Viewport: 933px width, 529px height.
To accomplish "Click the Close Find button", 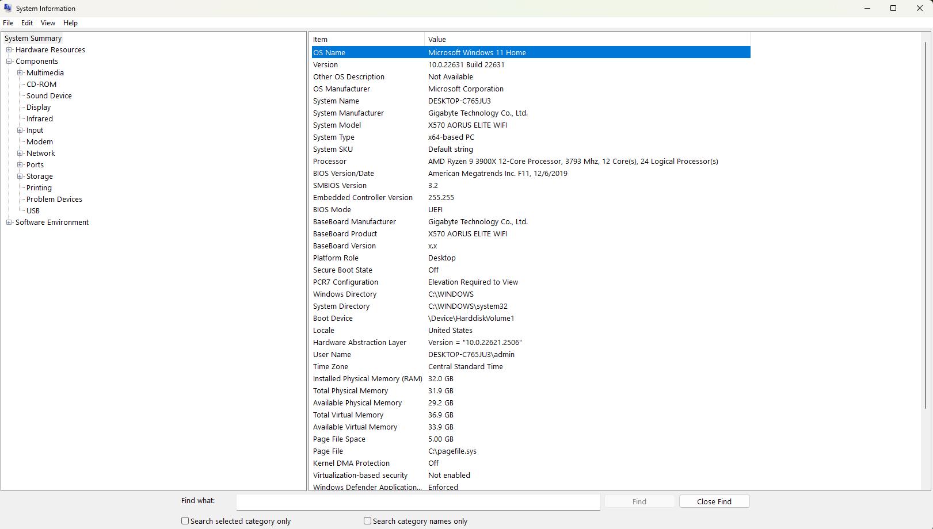I will pyautogui.click(x=714, y=502).
